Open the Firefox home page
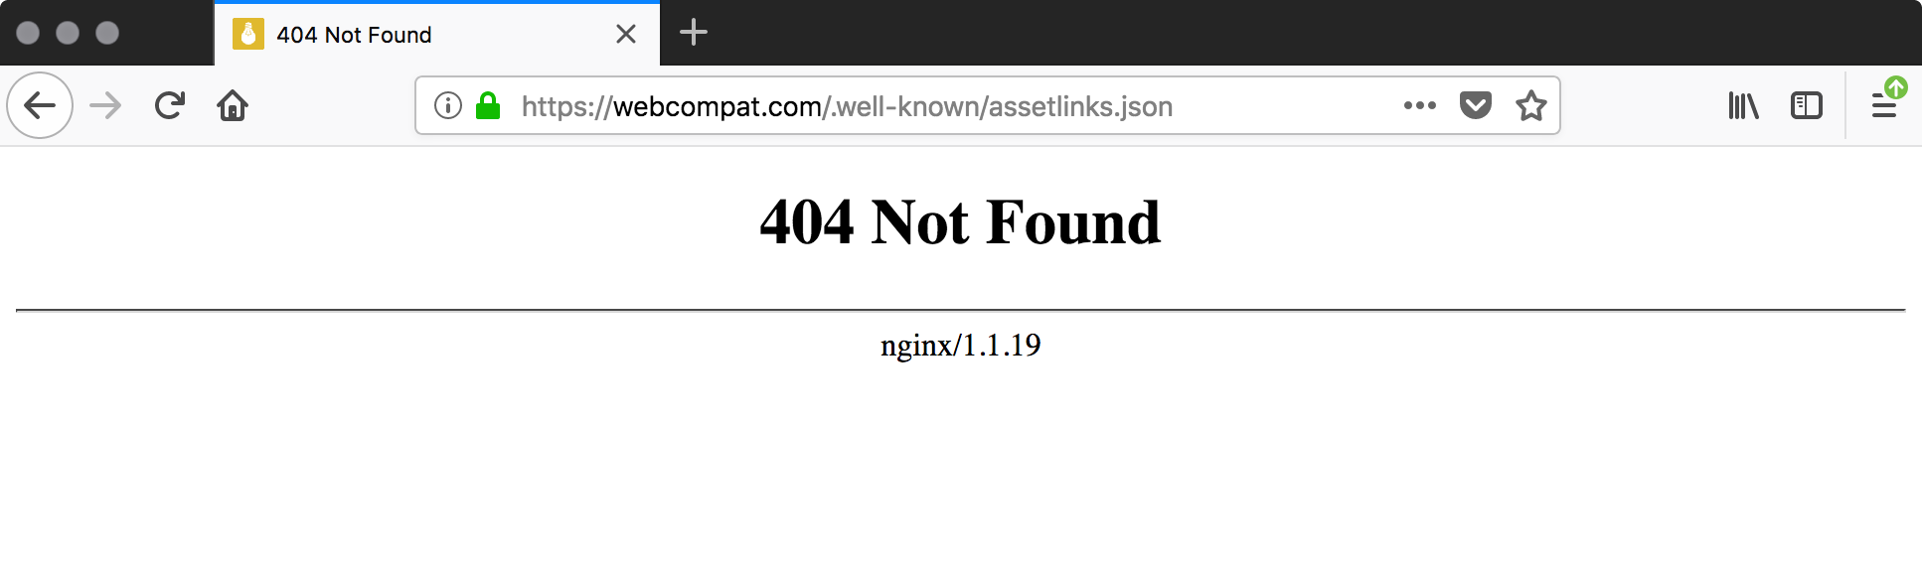1922x570 pixels. 233,105
